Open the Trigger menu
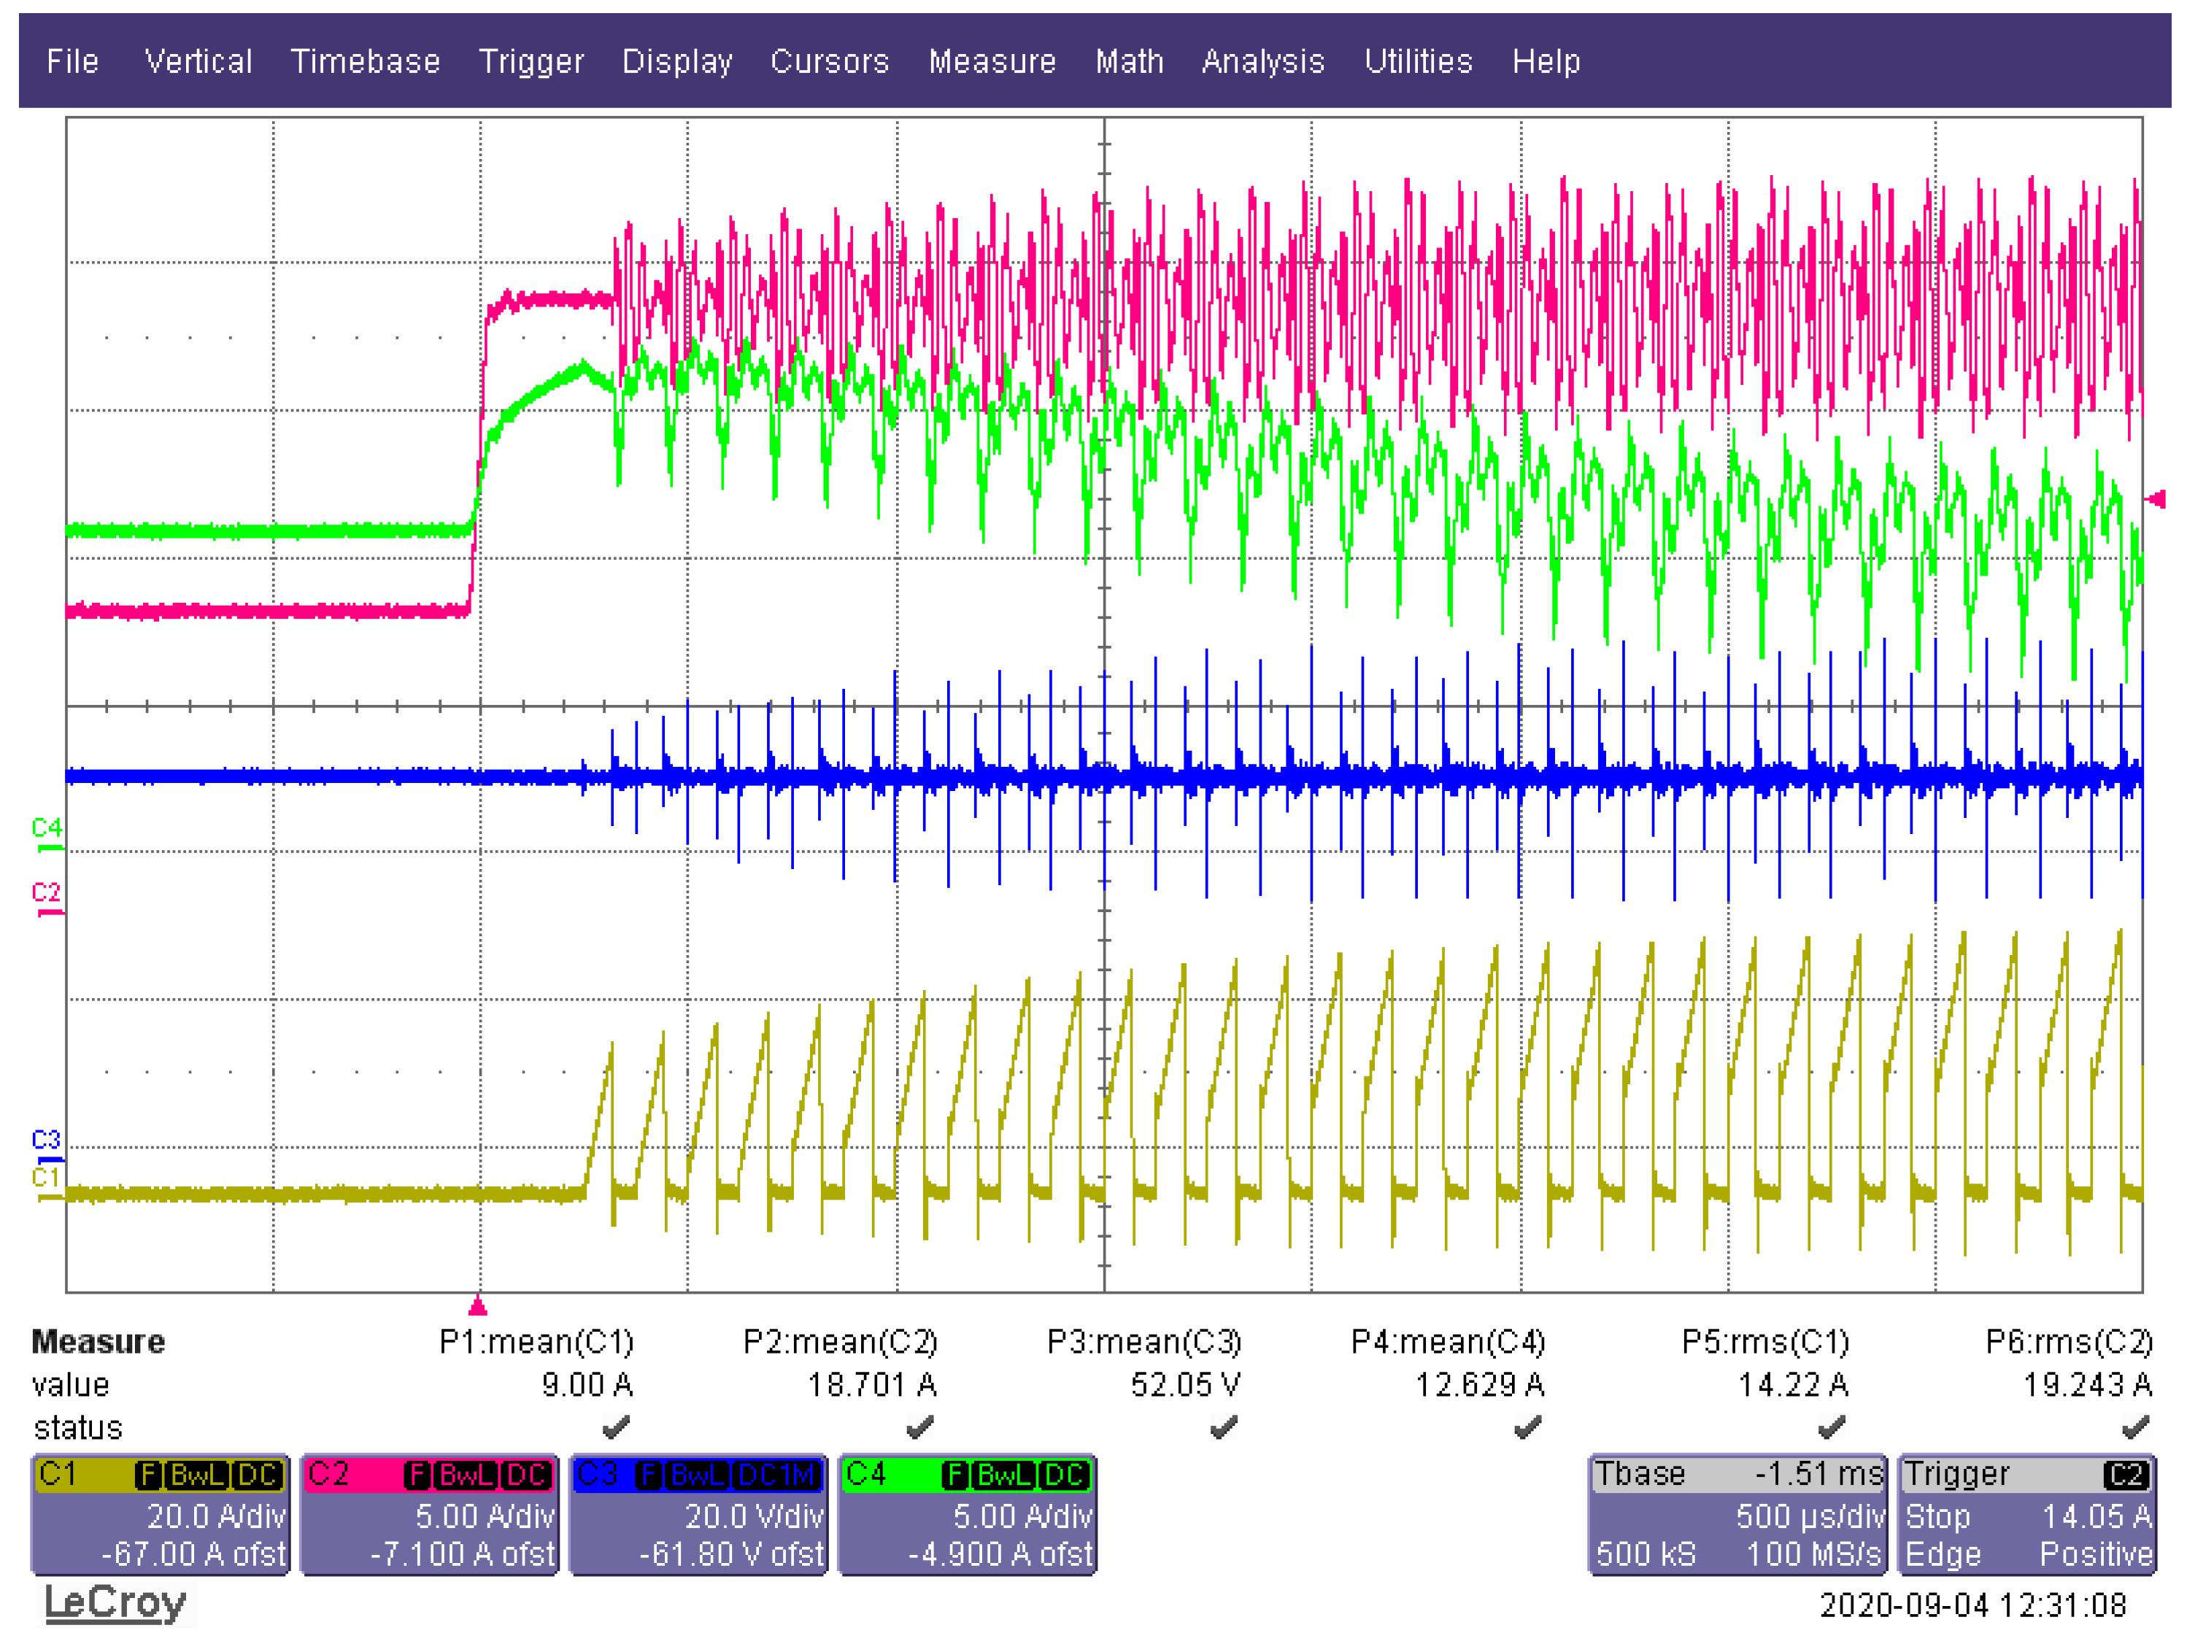The image size is (2187, 1644). [x=531, y=61]
